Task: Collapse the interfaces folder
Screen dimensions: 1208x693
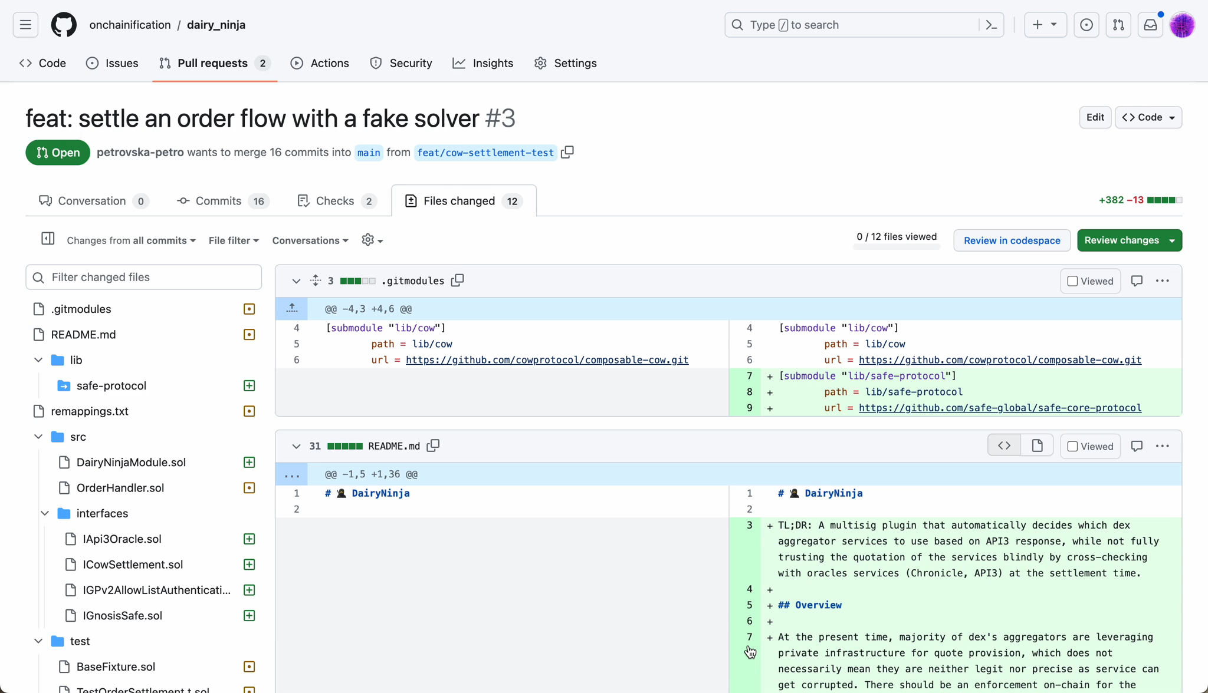Action: 45,513
